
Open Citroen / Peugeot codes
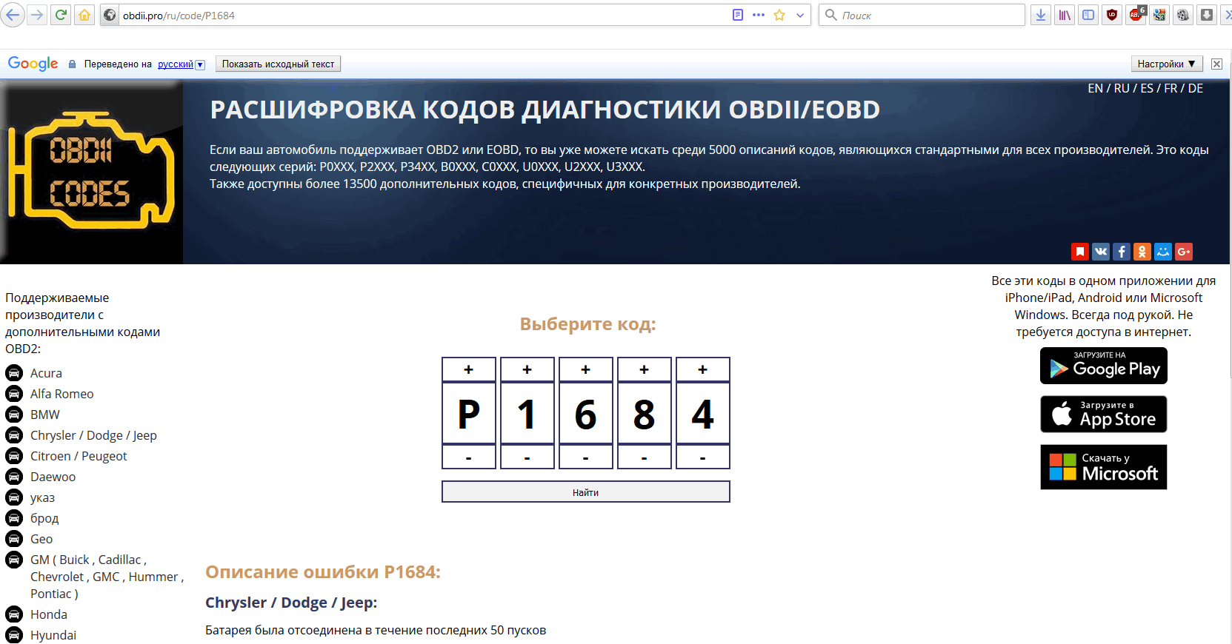tap(79, 456)
